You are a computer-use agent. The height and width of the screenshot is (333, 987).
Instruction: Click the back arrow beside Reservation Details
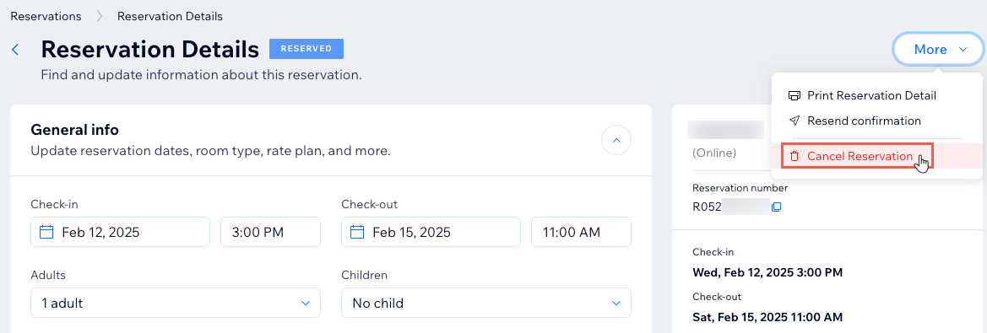click(x=16, y=50)
